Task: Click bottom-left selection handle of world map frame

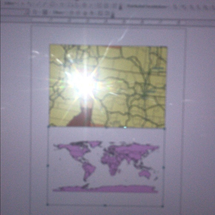Action: point(47,205)
